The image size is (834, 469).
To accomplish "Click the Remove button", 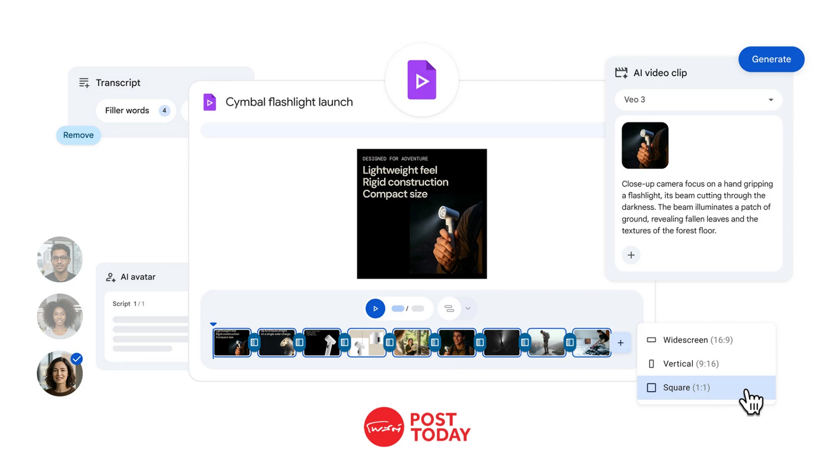I will pyautogui.click(x=78, y=135).
